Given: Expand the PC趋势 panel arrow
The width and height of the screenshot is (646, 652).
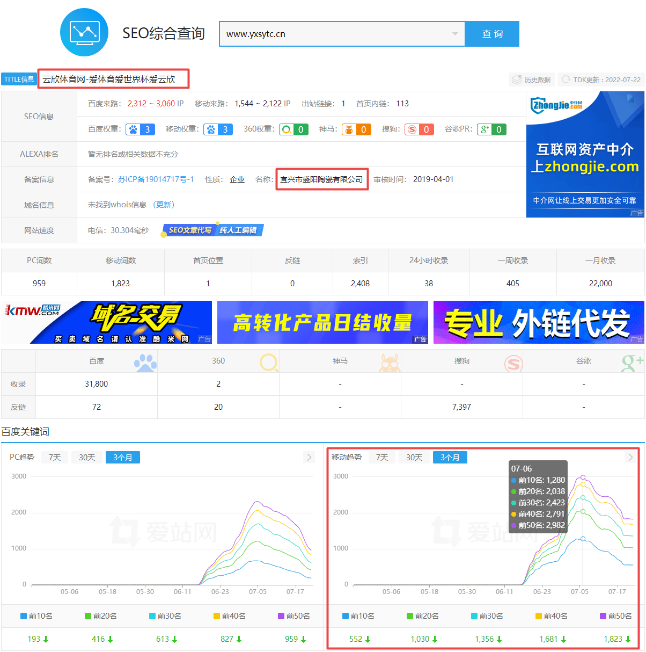Looking at the screenshot, I should [x=309, y=458].
